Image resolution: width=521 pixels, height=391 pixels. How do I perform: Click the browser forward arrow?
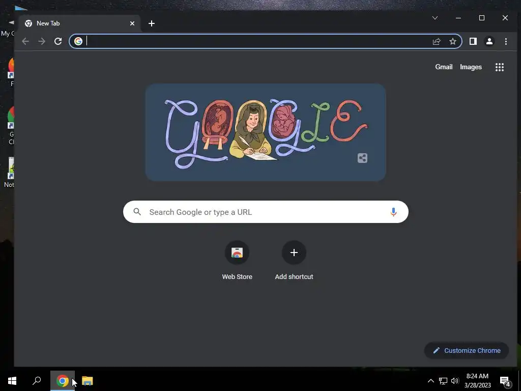coord(42,41)
